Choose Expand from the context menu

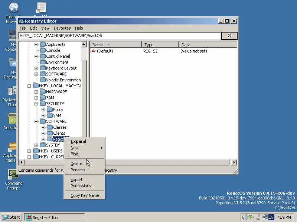84,141
